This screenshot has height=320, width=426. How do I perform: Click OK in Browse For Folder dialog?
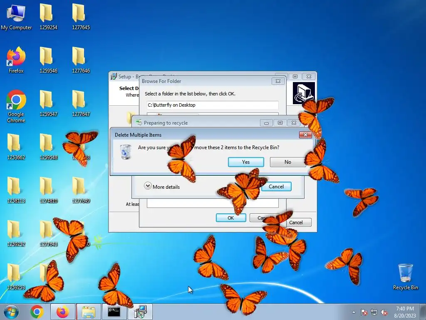(x=230, y=217)
